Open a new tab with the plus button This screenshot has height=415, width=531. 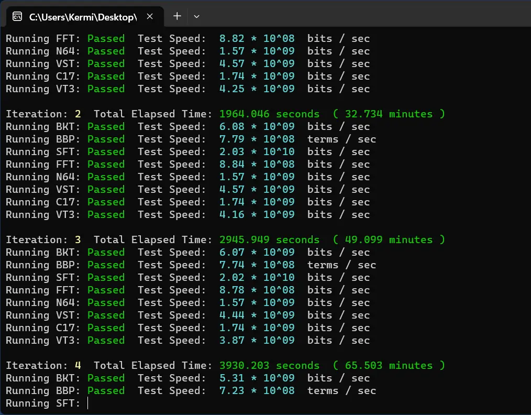177,16
